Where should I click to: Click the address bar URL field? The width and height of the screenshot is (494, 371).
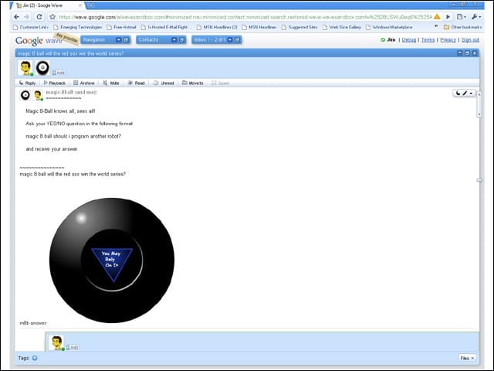click(245, 17)
